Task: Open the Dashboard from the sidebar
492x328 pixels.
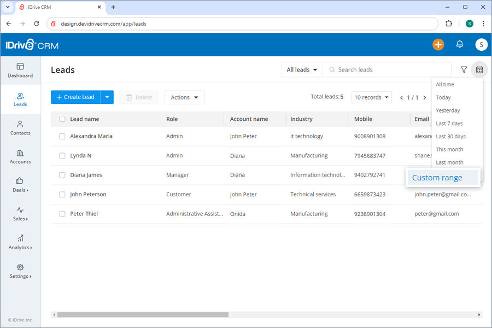Action: 20,70
